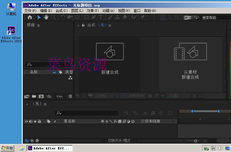Open Project search filter dropdown
The width and height of the screenshot is (231, 152).
pyautogui.click(x=29, y=64)
